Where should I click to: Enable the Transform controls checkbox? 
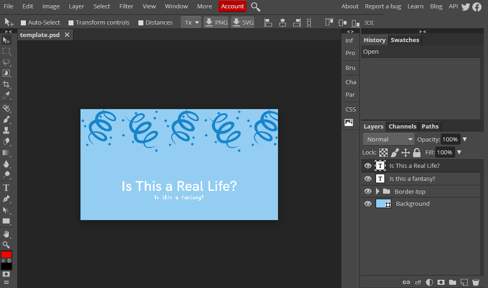71,23
